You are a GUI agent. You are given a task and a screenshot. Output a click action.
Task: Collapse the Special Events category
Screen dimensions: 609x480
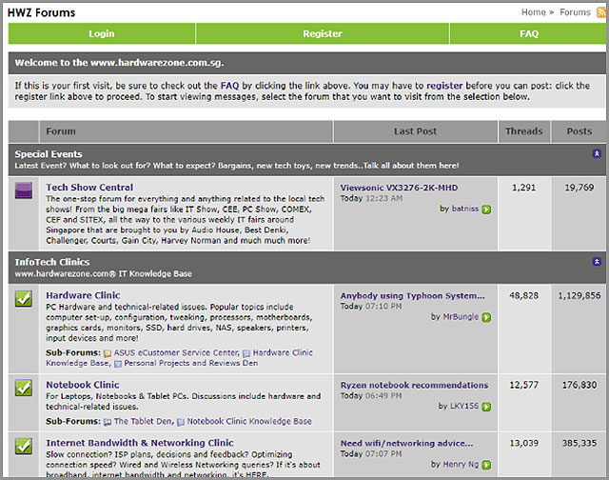(597, 153)
